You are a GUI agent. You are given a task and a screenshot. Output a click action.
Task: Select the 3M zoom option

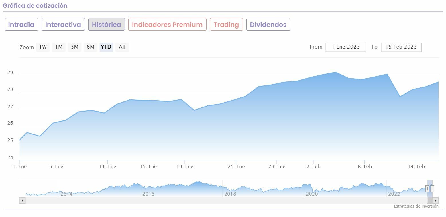point(74,47)
